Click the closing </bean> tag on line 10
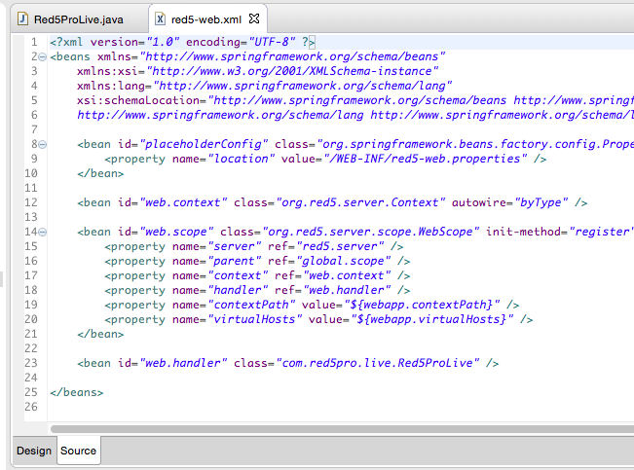This screenshot has height=470, width=634. (x=100, y=173)
